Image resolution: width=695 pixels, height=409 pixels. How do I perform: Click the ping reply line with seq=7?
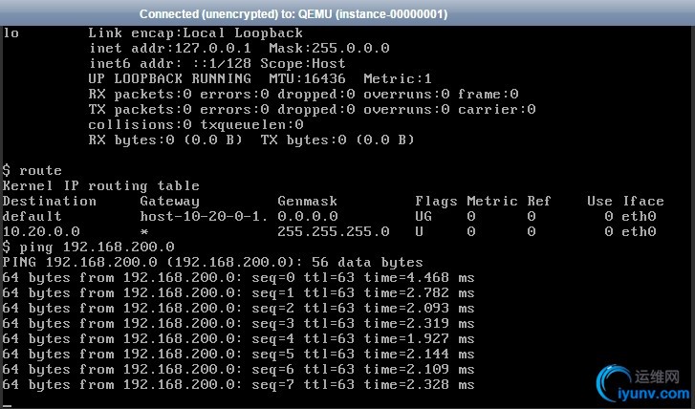point(238,384)
